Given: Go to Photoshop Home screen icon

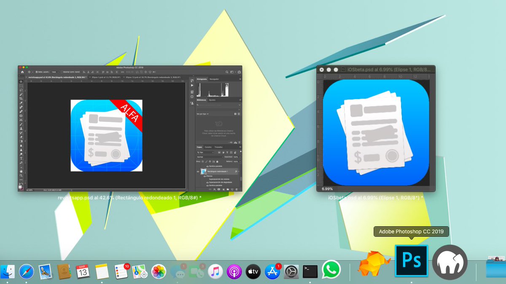Looking at the screenshot, I should (x=22, y=72).
